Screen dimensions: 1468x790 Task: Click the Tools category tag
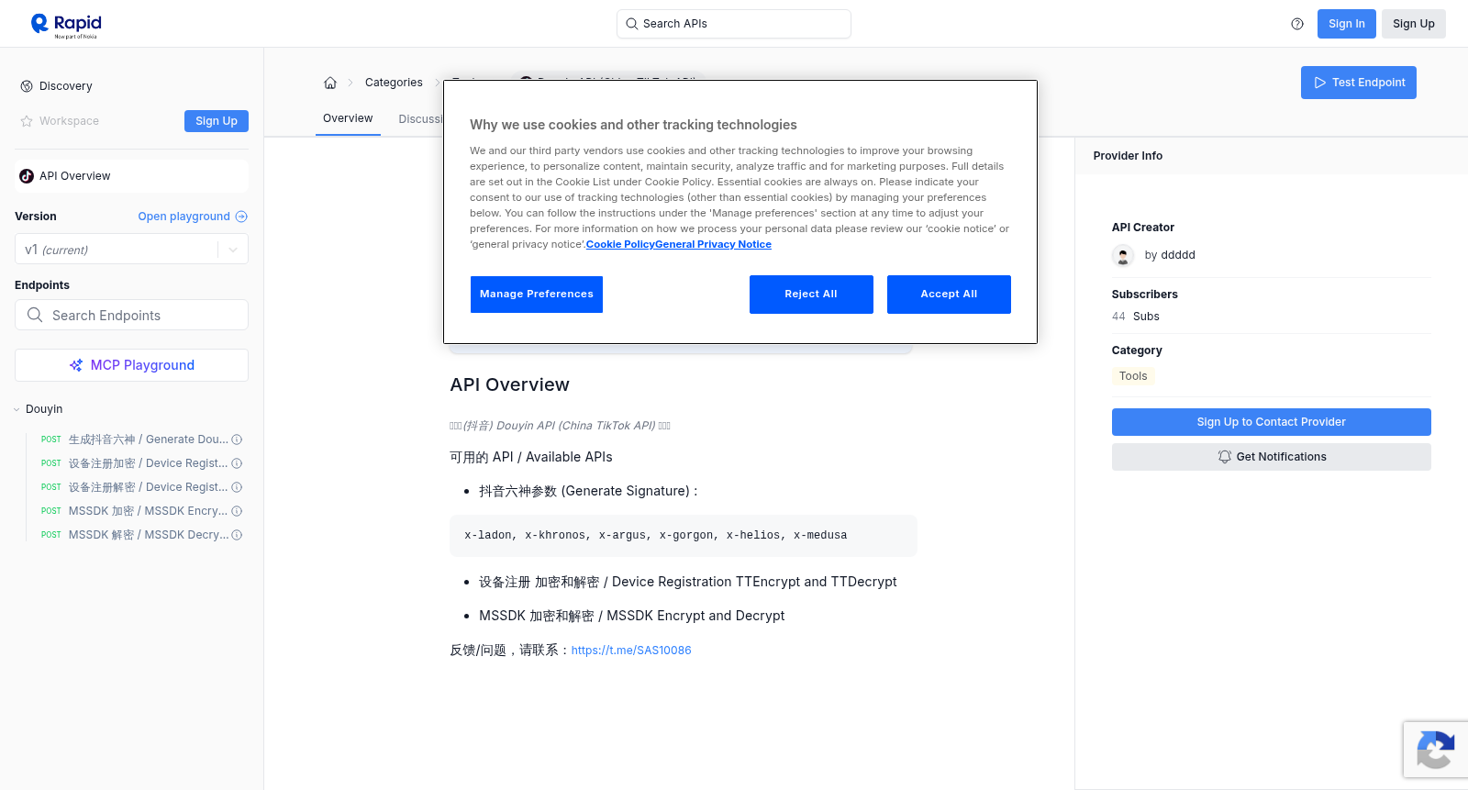click(1133, 376)
